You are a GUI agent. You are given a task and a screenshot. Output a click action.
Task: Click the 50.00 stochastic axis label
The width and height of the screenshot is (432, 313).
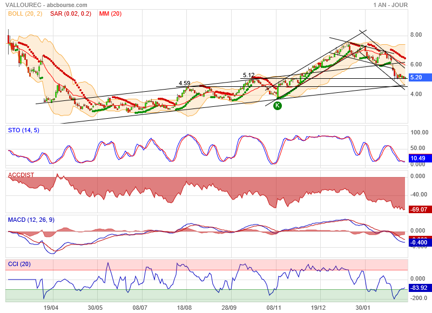(417, 148)
